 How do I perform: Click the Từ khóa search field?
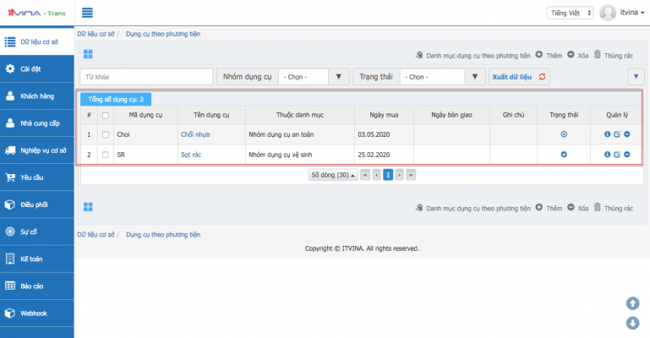point(145,77)
